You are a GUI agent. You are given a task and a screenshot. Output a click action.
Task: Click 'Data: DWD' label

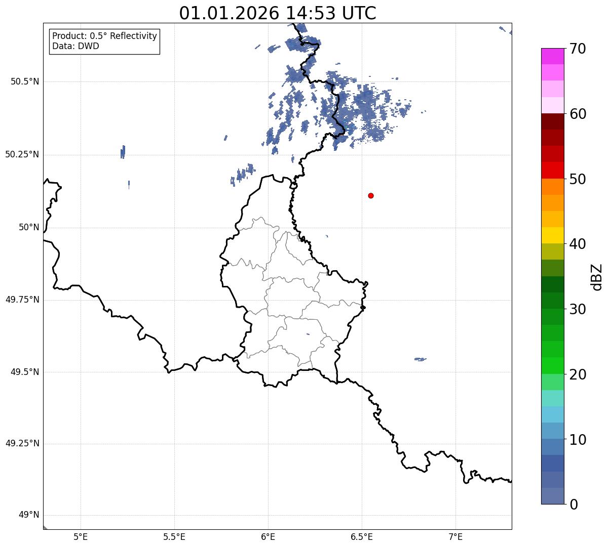pyautogui.click(x=75, y=46)
